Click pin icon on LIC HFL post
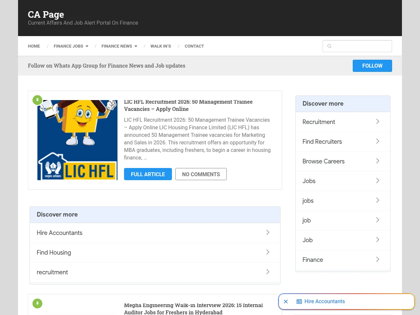The width and height of the screenshot is (420, 315). point(37,100)
